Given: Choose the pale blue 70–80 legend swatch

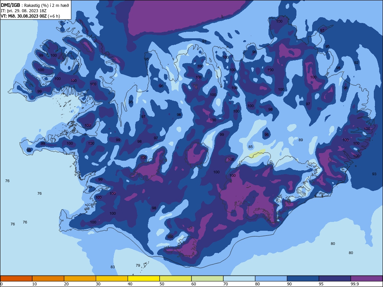Looking at the screenshot, I should point(239,279).
